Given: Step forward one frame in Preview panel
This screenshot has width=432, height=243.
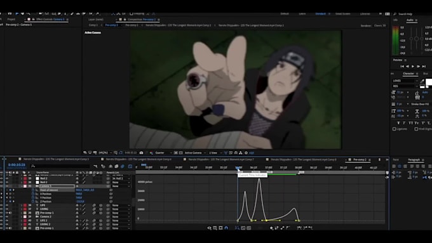Looking at the screenshot, I should tap(418, 67).
